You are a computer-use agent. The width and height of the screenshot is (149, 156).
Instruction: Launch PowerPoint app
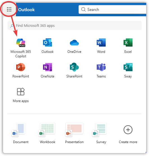[21, 70]
